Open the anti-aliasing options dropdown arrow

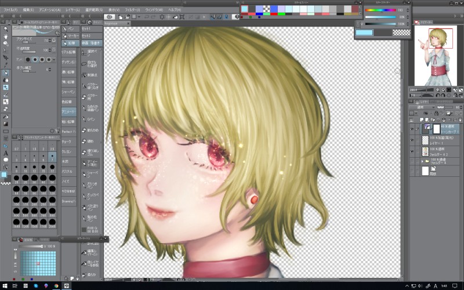click(x=54, y=60)
